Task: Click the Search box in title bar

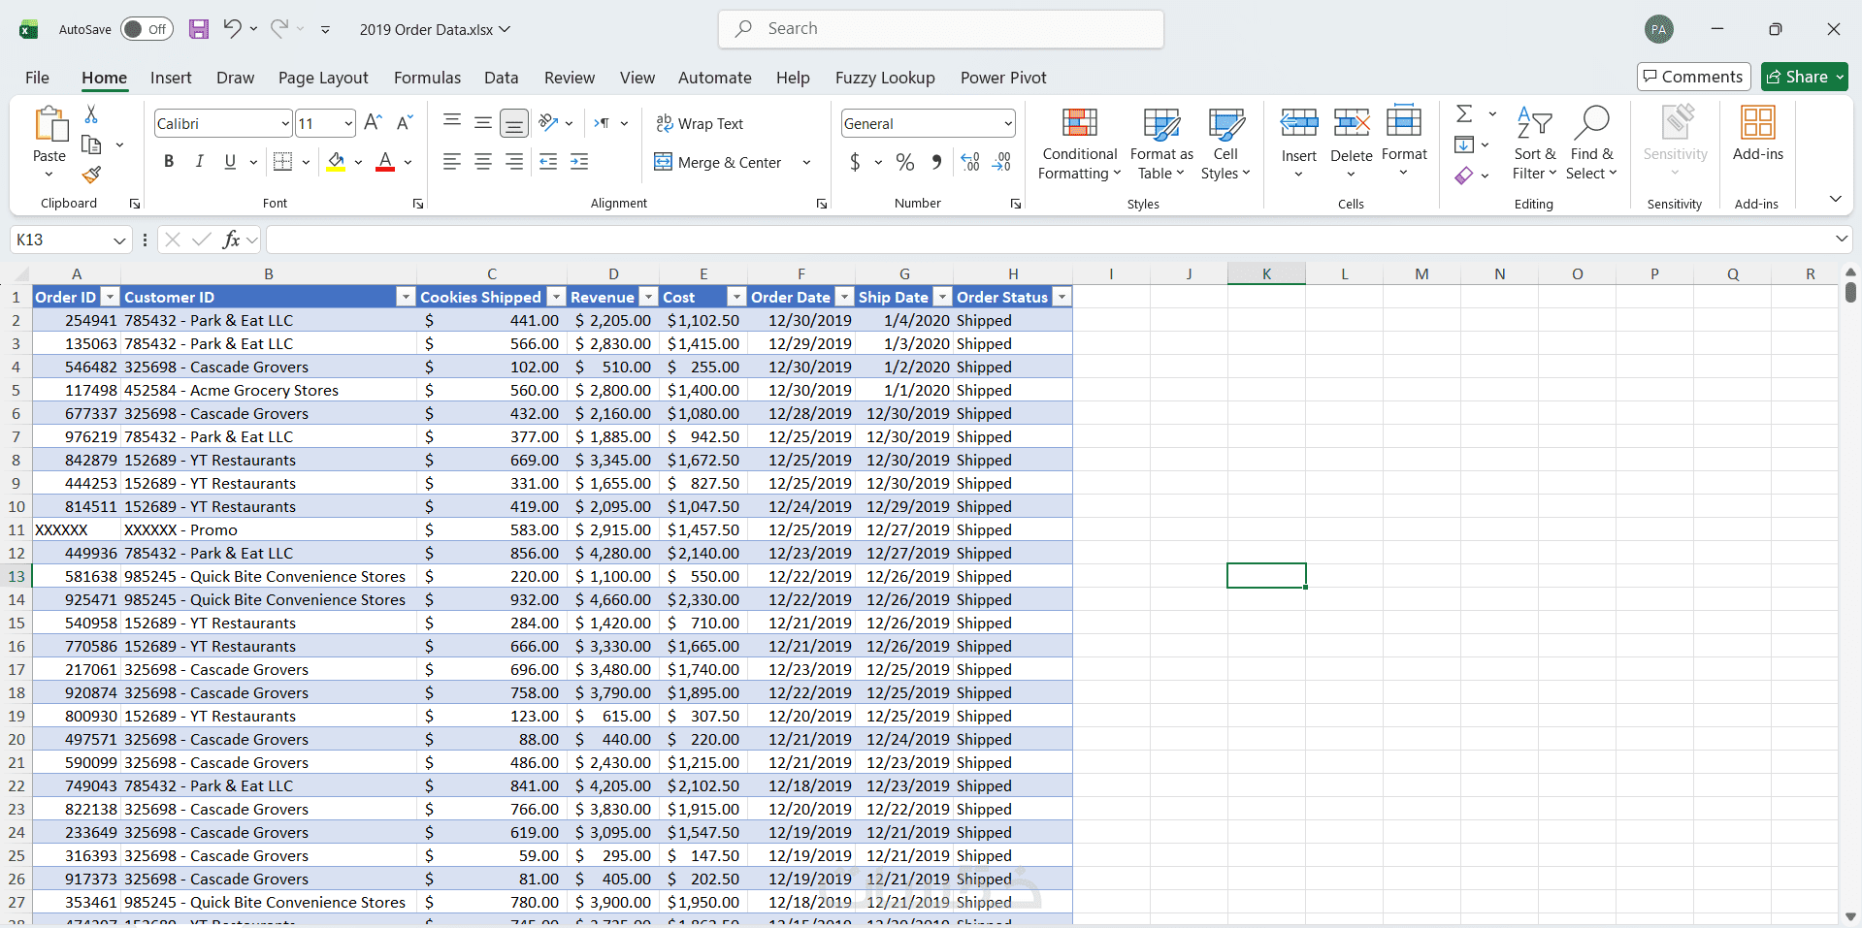Action: (x=941, y=29)
